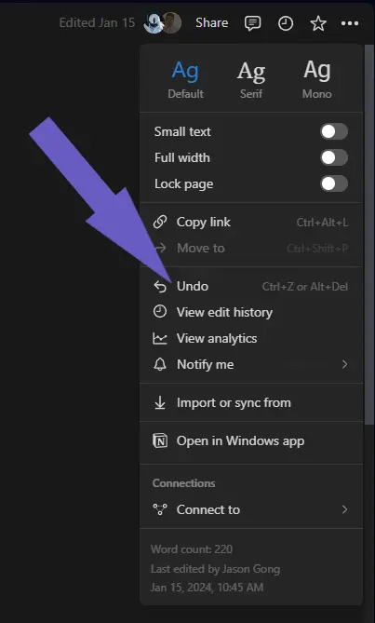Click the second user avatar photo
Viewport: 375px width, 623px height.
[x=172, y=23]
